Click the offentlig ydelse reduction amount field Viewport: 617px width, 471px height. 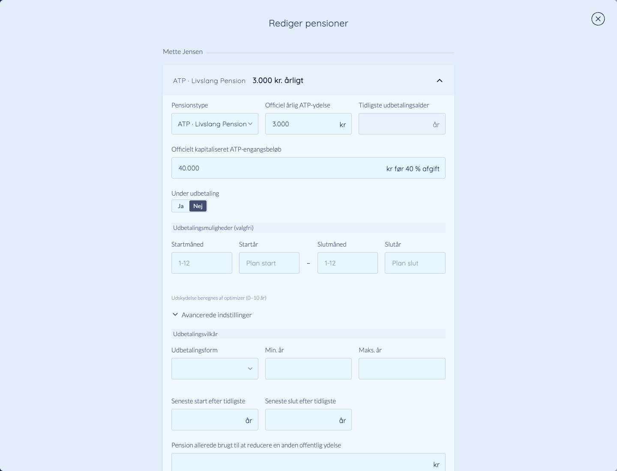(x=308, y=463)
